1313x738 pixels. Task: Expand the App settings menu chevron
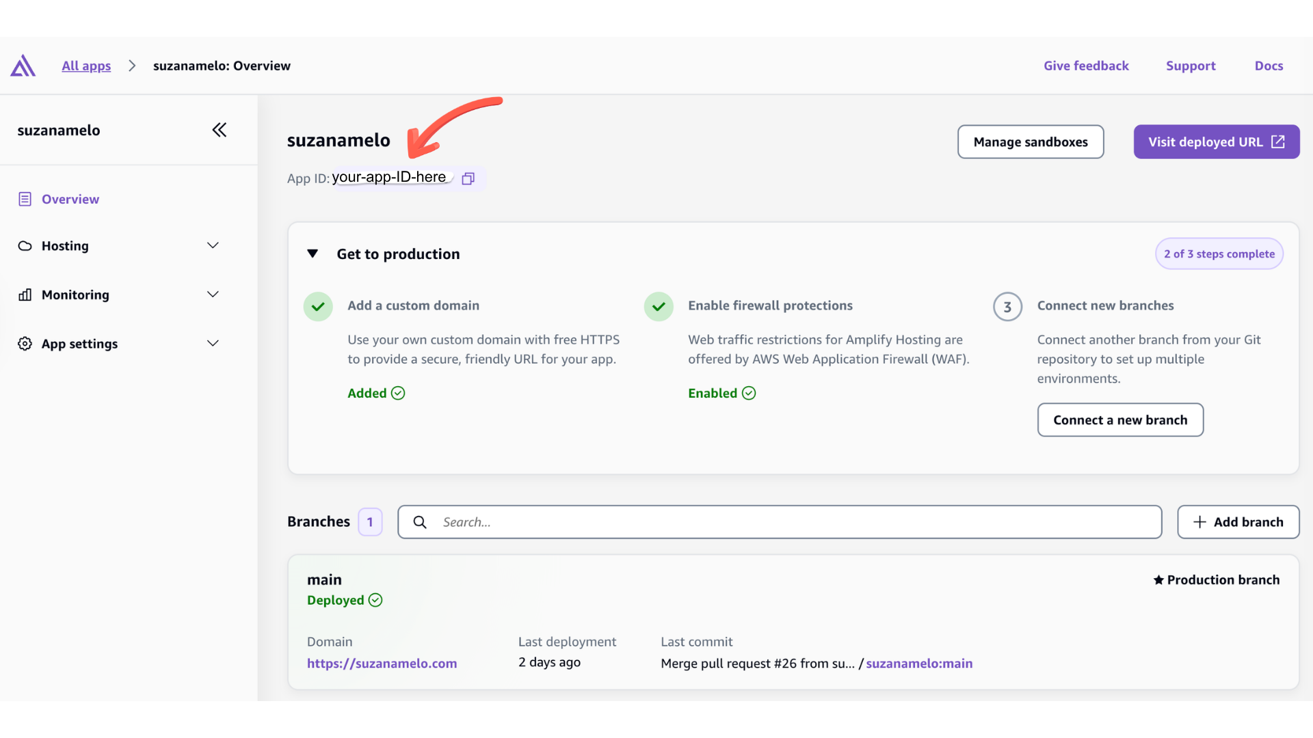click(213, 344)
